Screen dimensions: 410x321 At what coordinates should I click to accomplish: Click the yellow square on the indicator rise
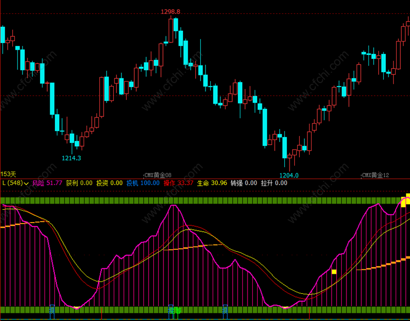[x=334, y=272]
